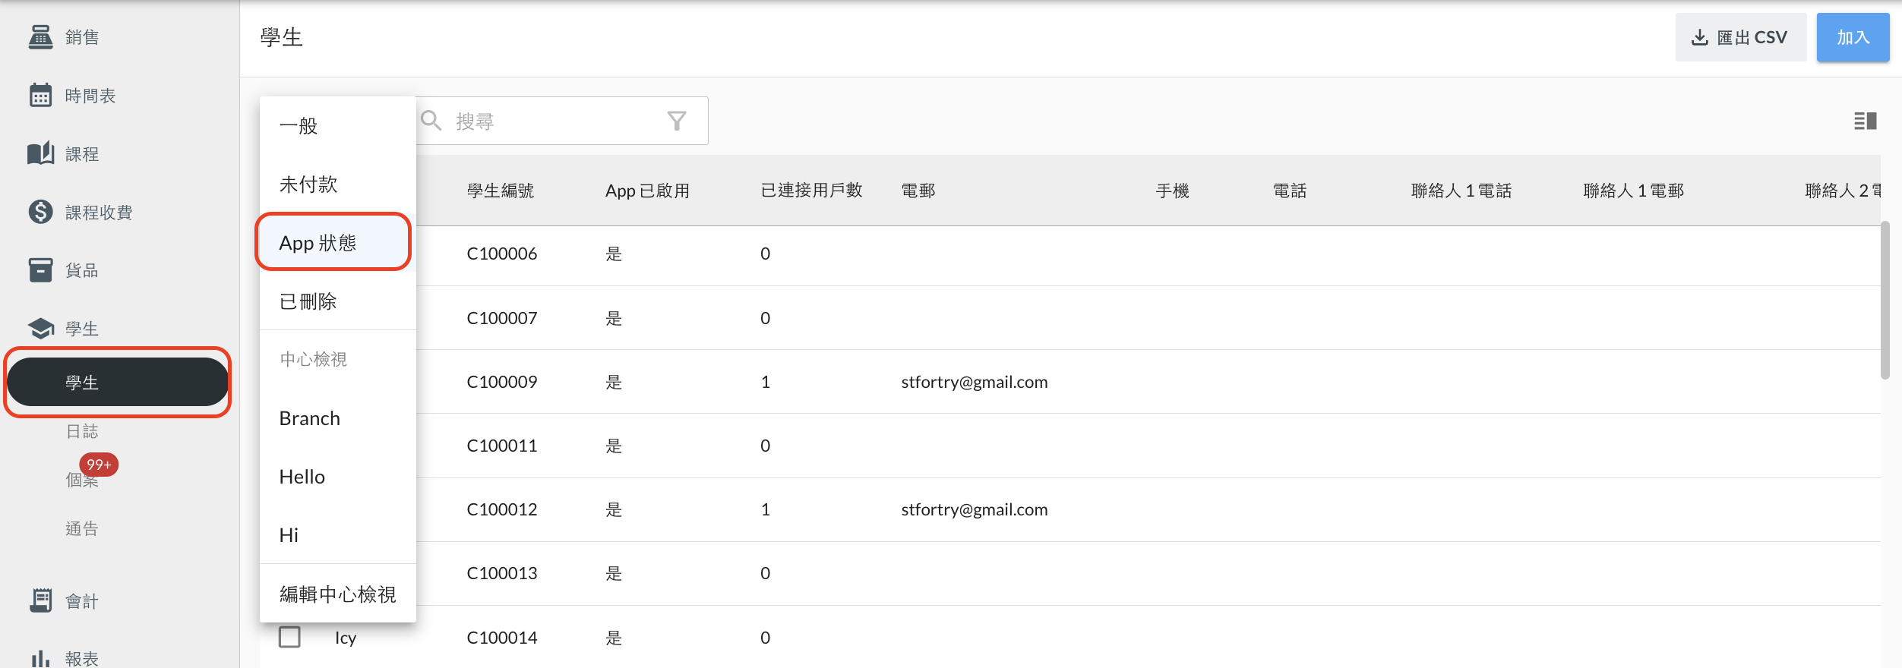The height and width of the screenshot is (668, 1902).
Task: Click the 聯絡人 1 電話 column header
Action: (x=1461, y=191)
